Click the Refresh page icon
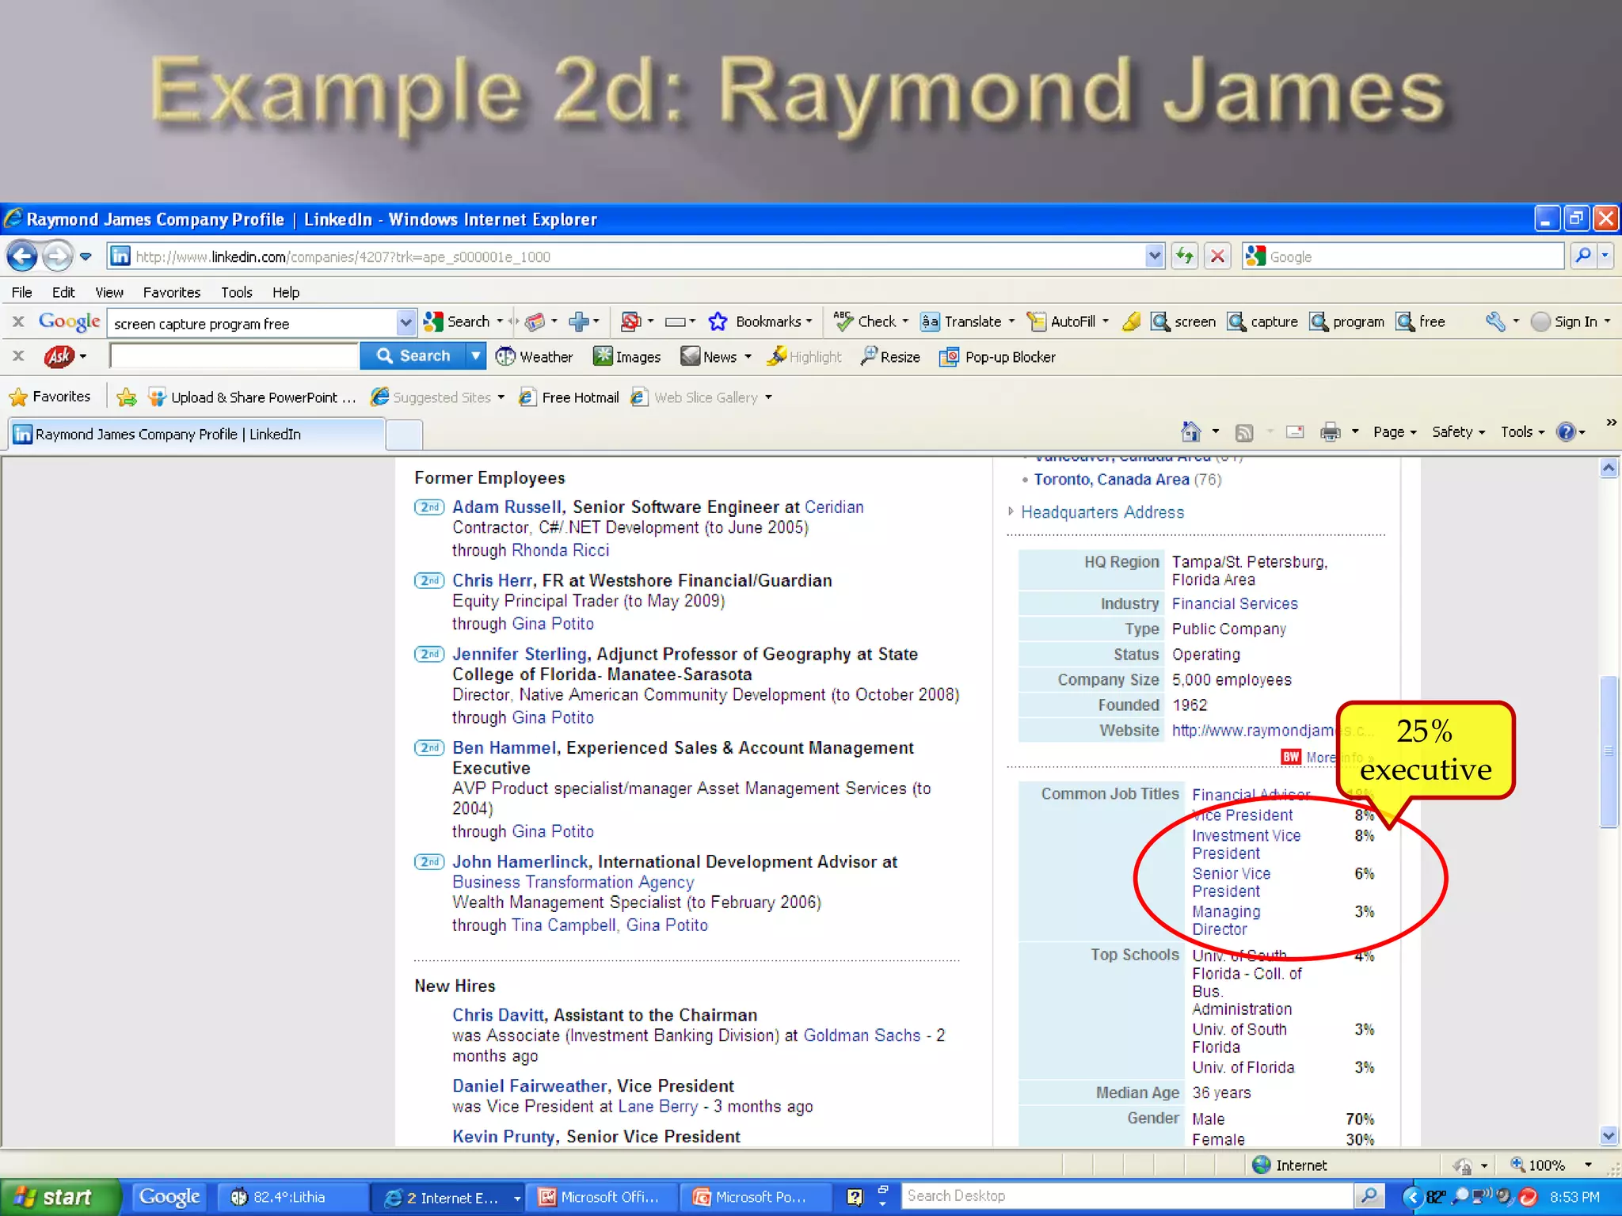Viewport: 1622px width, 1216px height. (x=1185, y=256)
